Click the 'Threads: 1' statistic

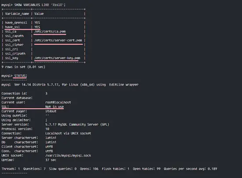(11, 169)
